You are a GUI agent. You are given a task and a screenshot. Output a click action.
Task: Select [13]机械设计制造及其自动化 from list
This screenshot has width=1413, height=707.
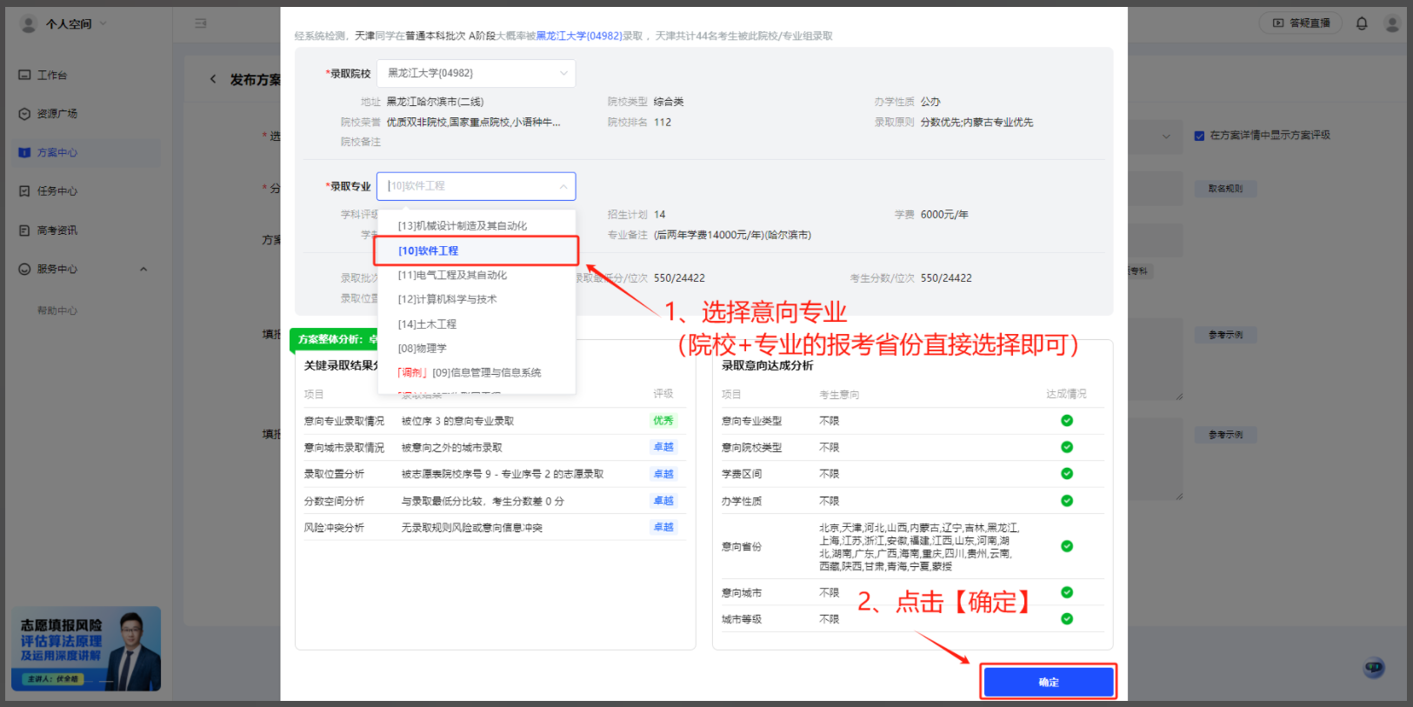(477, 225)
